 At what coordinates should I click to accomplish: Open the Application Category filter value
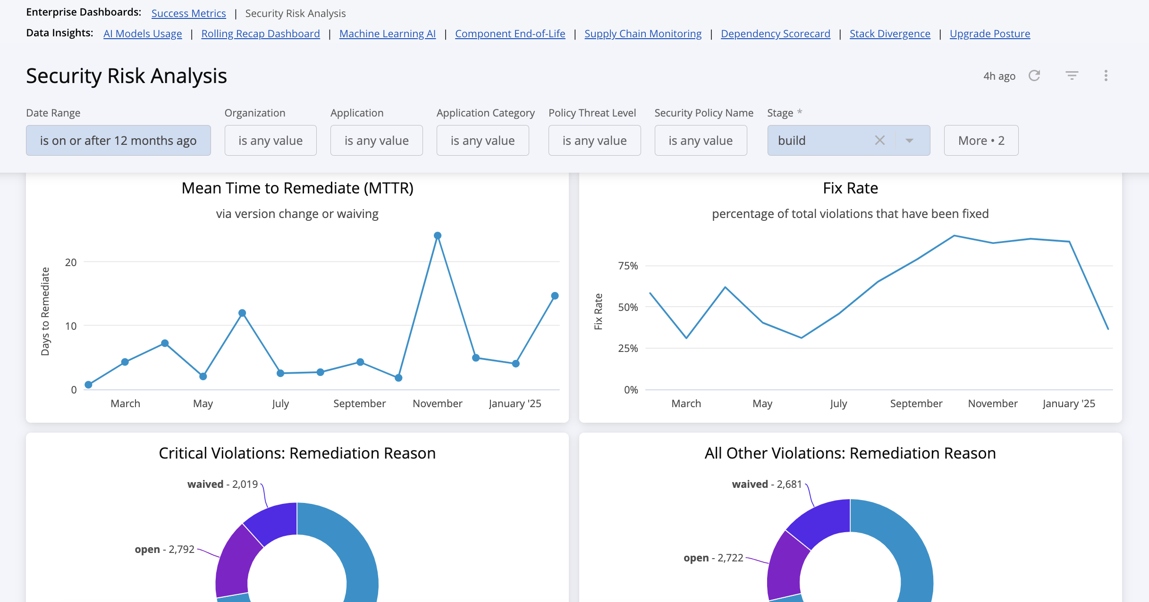tap(482, 140)
